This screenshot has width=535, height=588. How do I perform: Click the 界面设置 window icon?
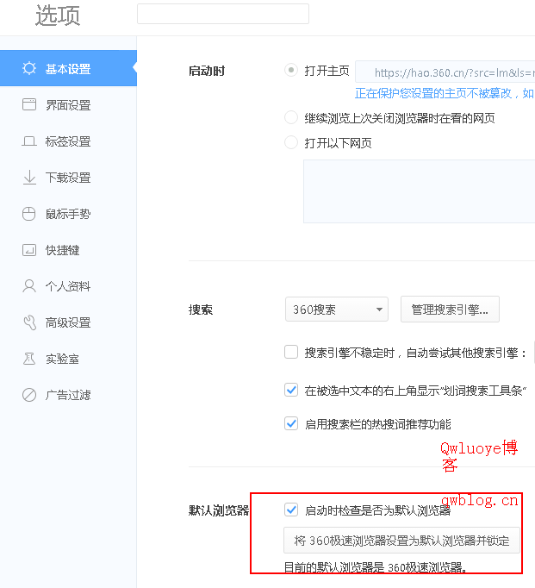pos(29,105)
